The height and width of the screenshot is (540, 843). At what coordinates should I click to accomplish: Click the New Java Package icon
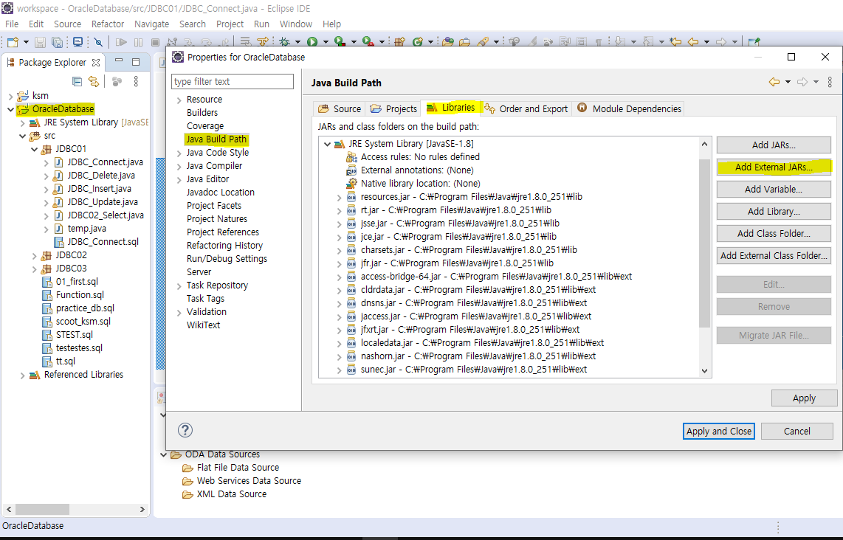[x=399, y=42]
